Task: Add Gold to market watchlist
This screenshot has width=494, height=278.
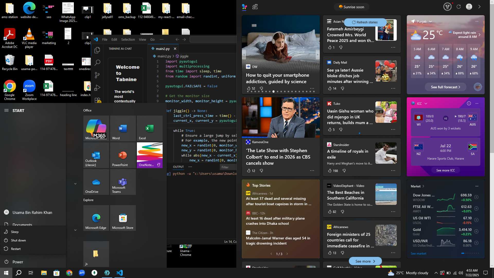Action: click(x=476, y=231)
